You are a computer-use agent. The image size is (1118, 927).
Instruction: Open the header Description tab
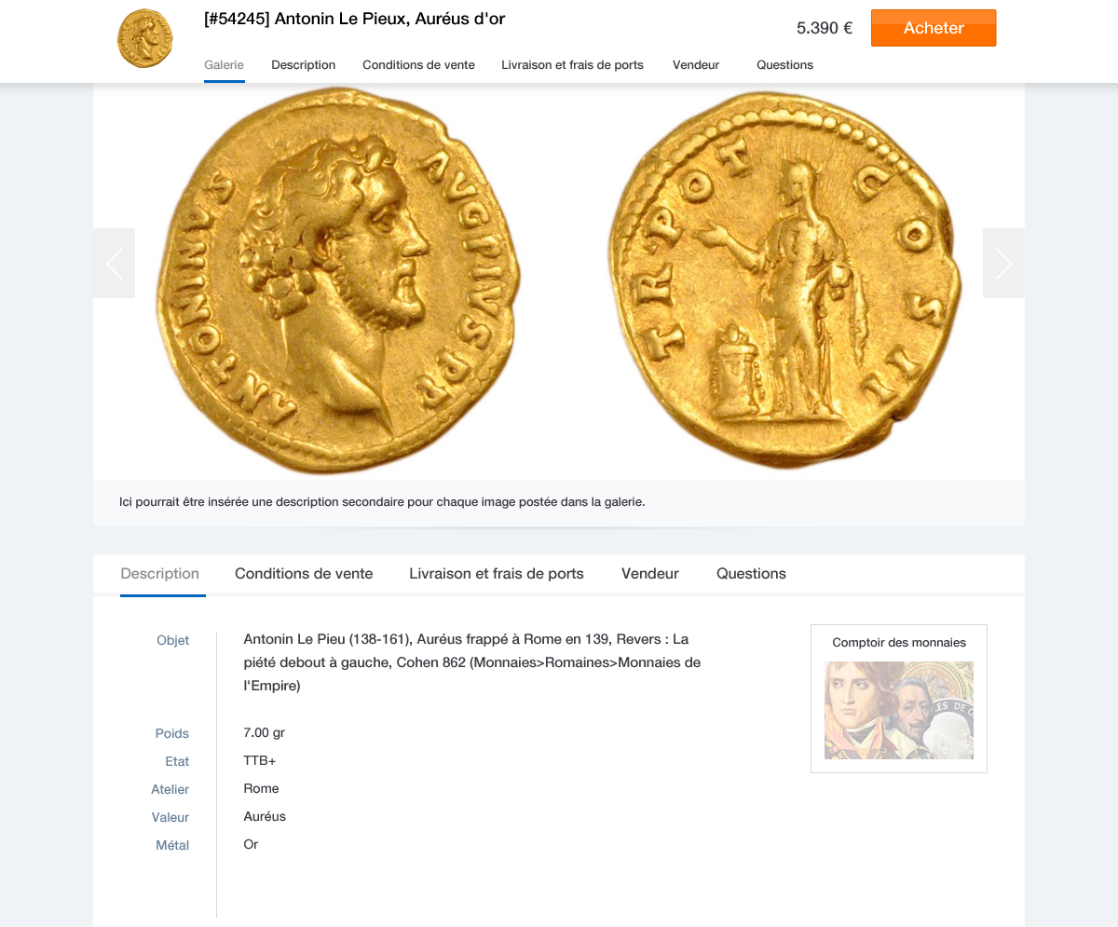point(304,65)
